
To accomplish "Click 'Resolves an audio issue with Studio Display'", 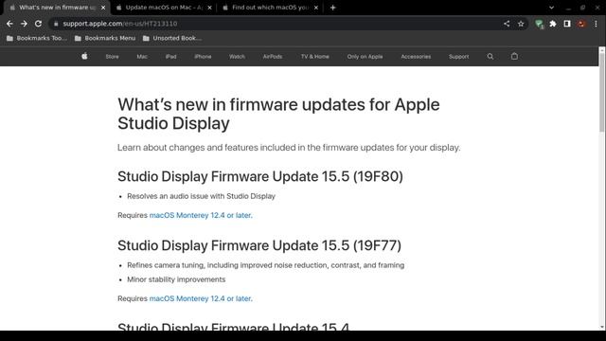I will tap(201, 196).
